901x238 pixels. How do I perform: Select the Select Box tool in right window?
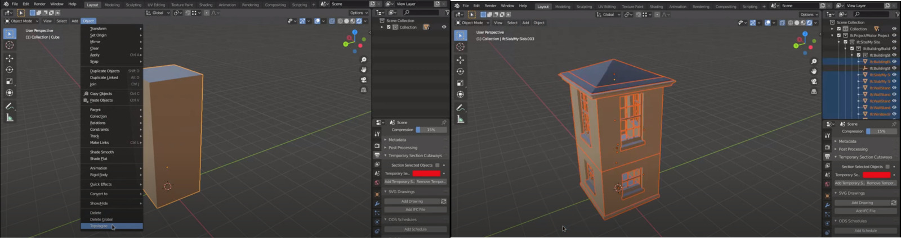click(x=461, y=35)
